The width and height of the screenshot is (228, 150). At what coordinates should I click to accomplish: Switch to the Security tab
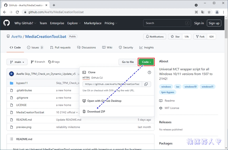[x=126, y=47]
